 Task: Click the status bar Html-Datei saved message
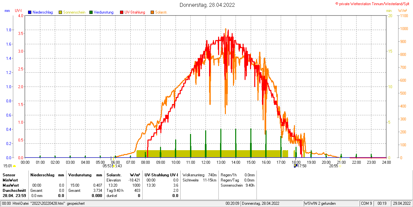tap(48, 203)
